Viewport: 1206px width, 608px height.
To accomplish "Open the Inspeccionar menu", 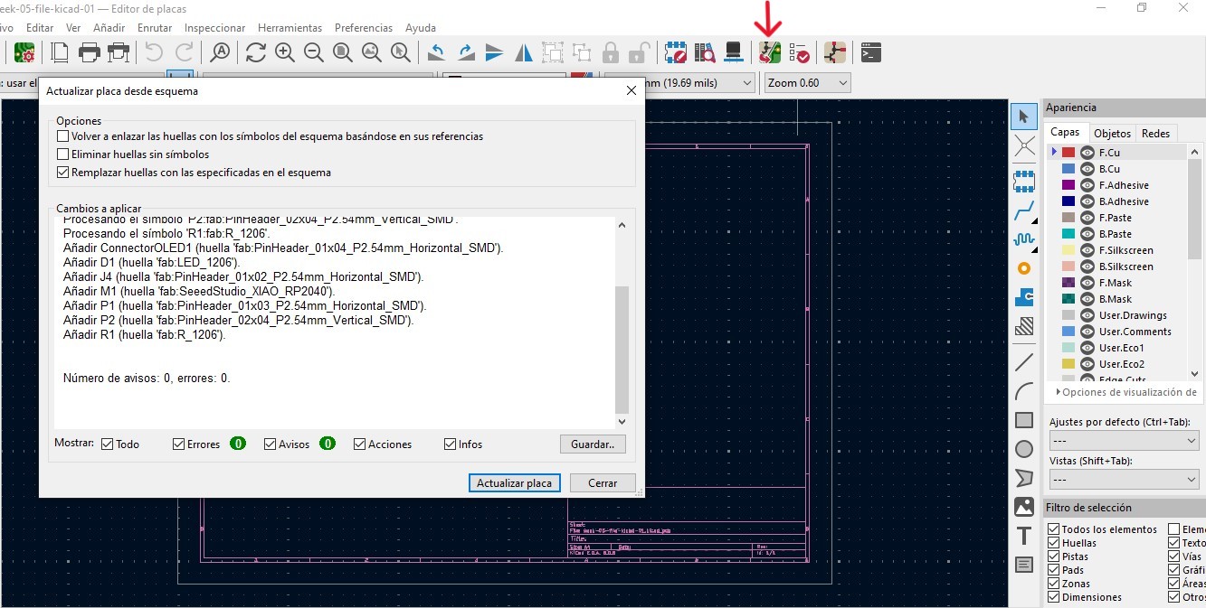I will 214,28.
